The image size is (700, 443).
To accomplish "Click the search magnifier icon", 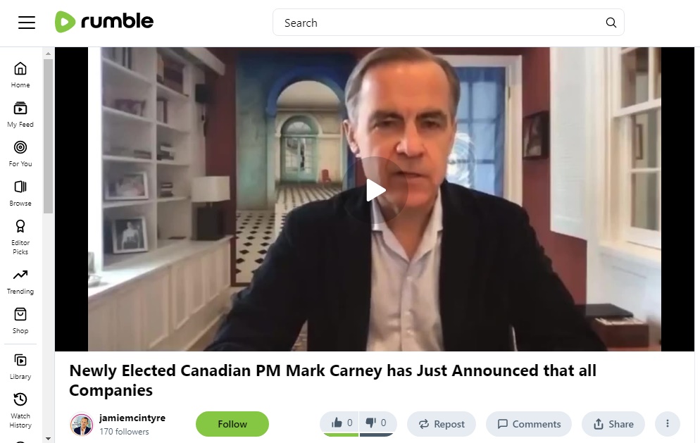I will click(x=611, y=23).
